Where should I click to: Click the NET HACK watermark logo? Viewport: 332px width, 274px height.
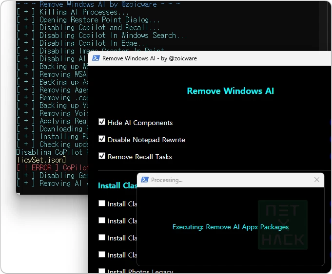(x=283, y=224)
